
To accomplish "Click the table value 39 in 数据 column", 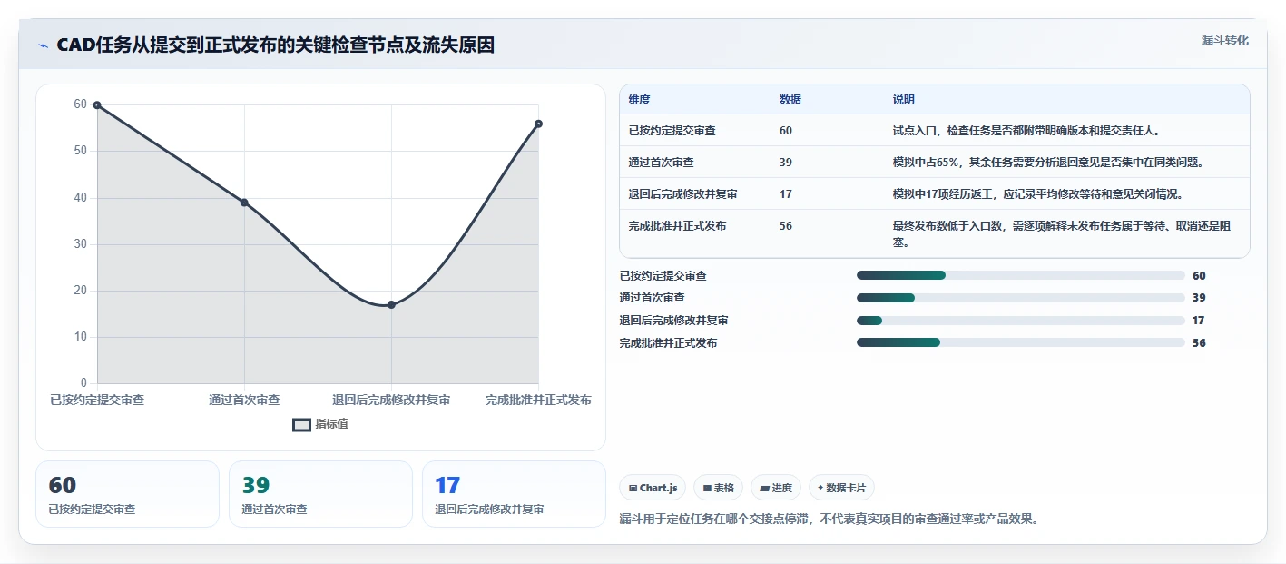I will tap(786, 162).
